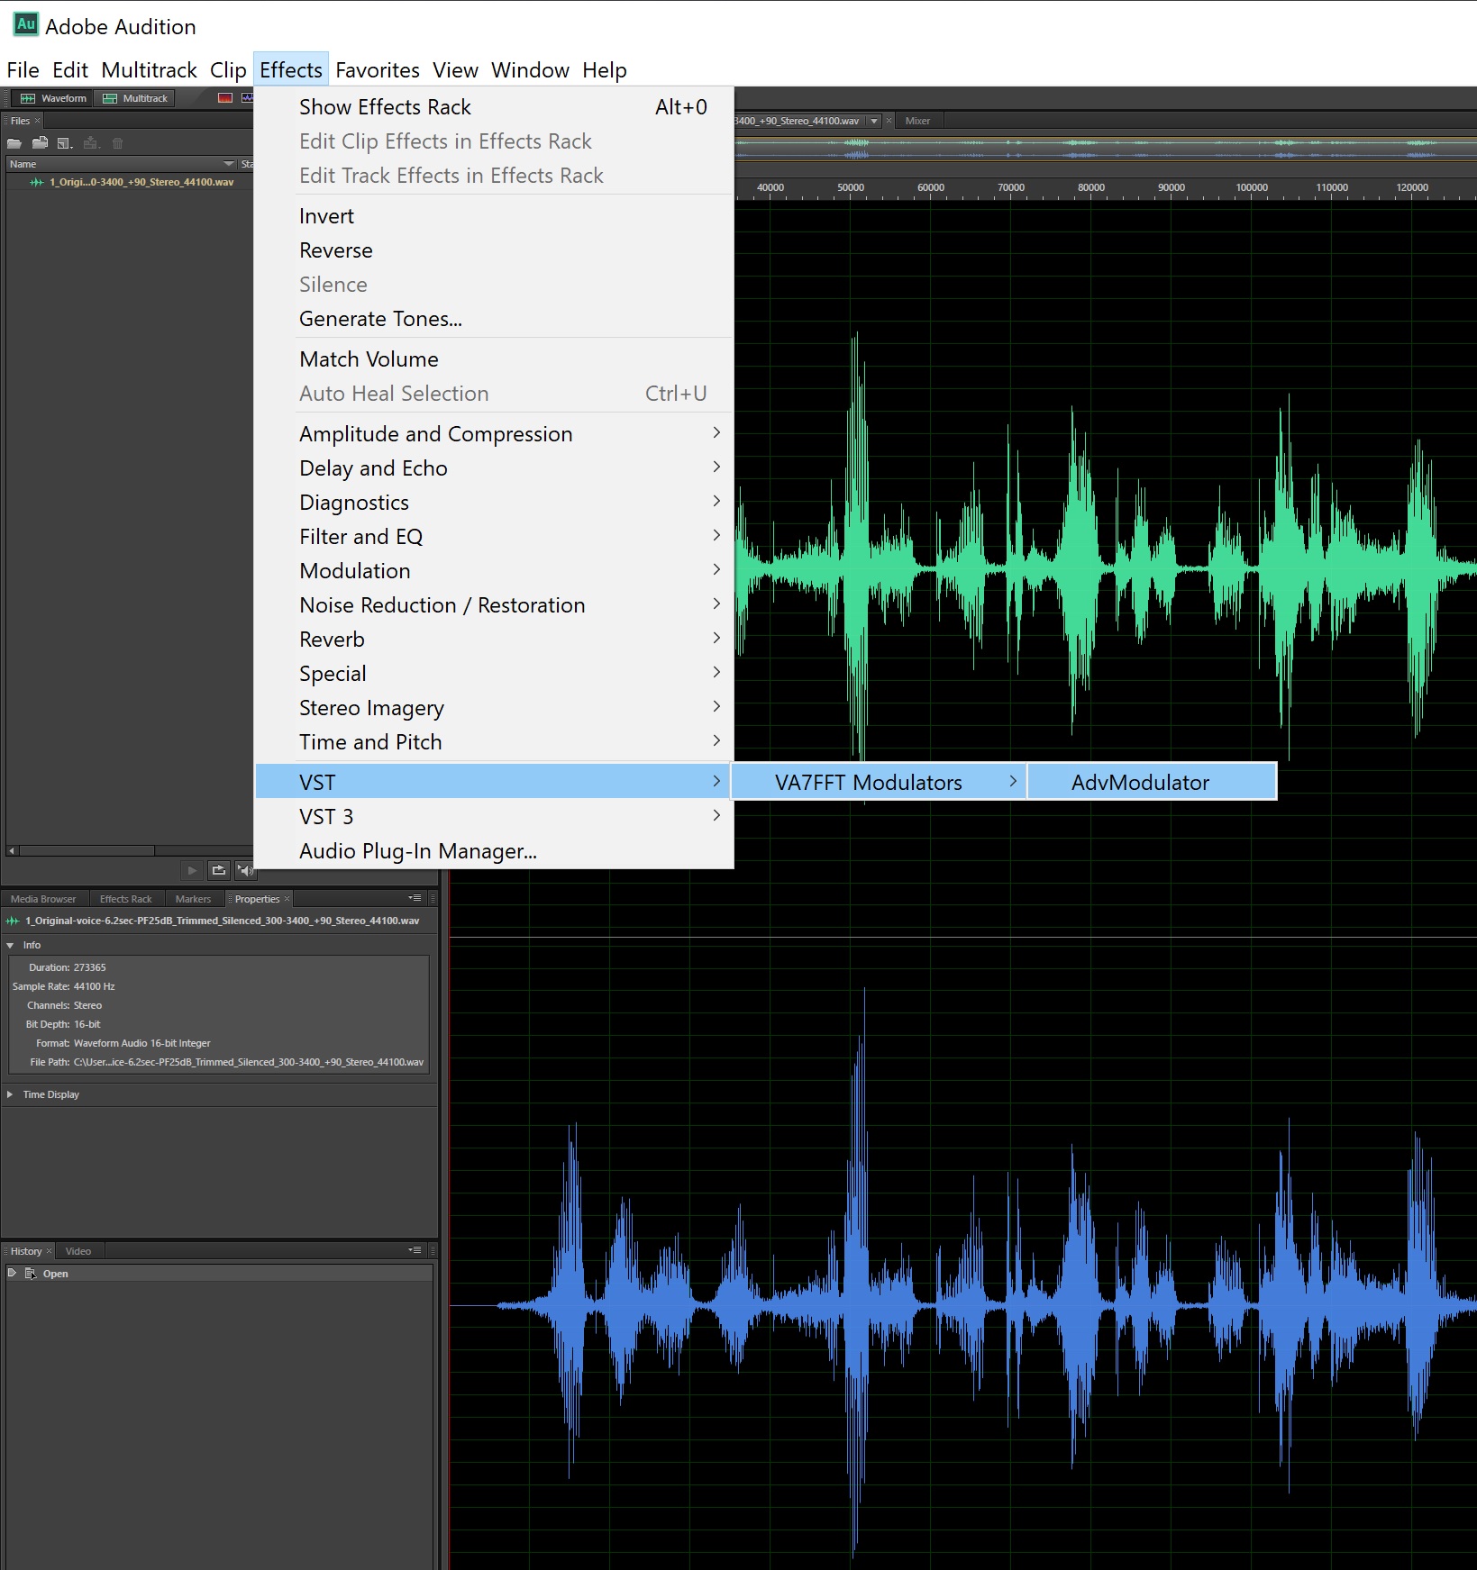Switch to the Markers tab

[193, 899]
